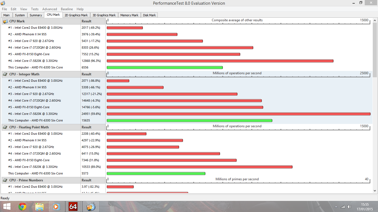Click the vertical scrollbar down arrow
The height and width of the screenshot is (212, 378).
tap(375, 190)
